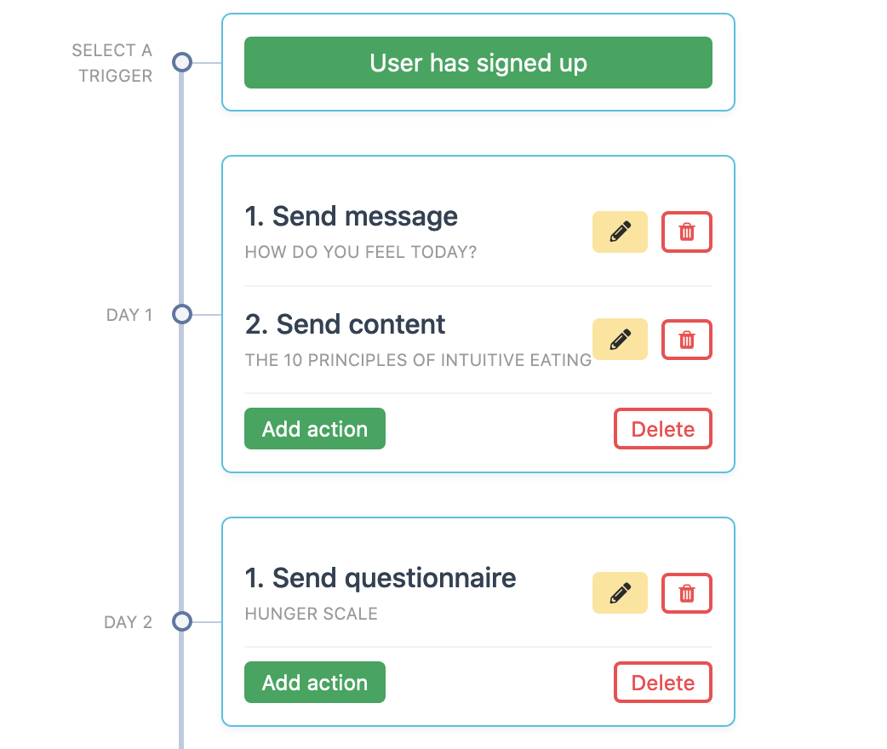Remove the Send content action via trash icon
Viewport: 887px width, 749px height.
[686, 340]
